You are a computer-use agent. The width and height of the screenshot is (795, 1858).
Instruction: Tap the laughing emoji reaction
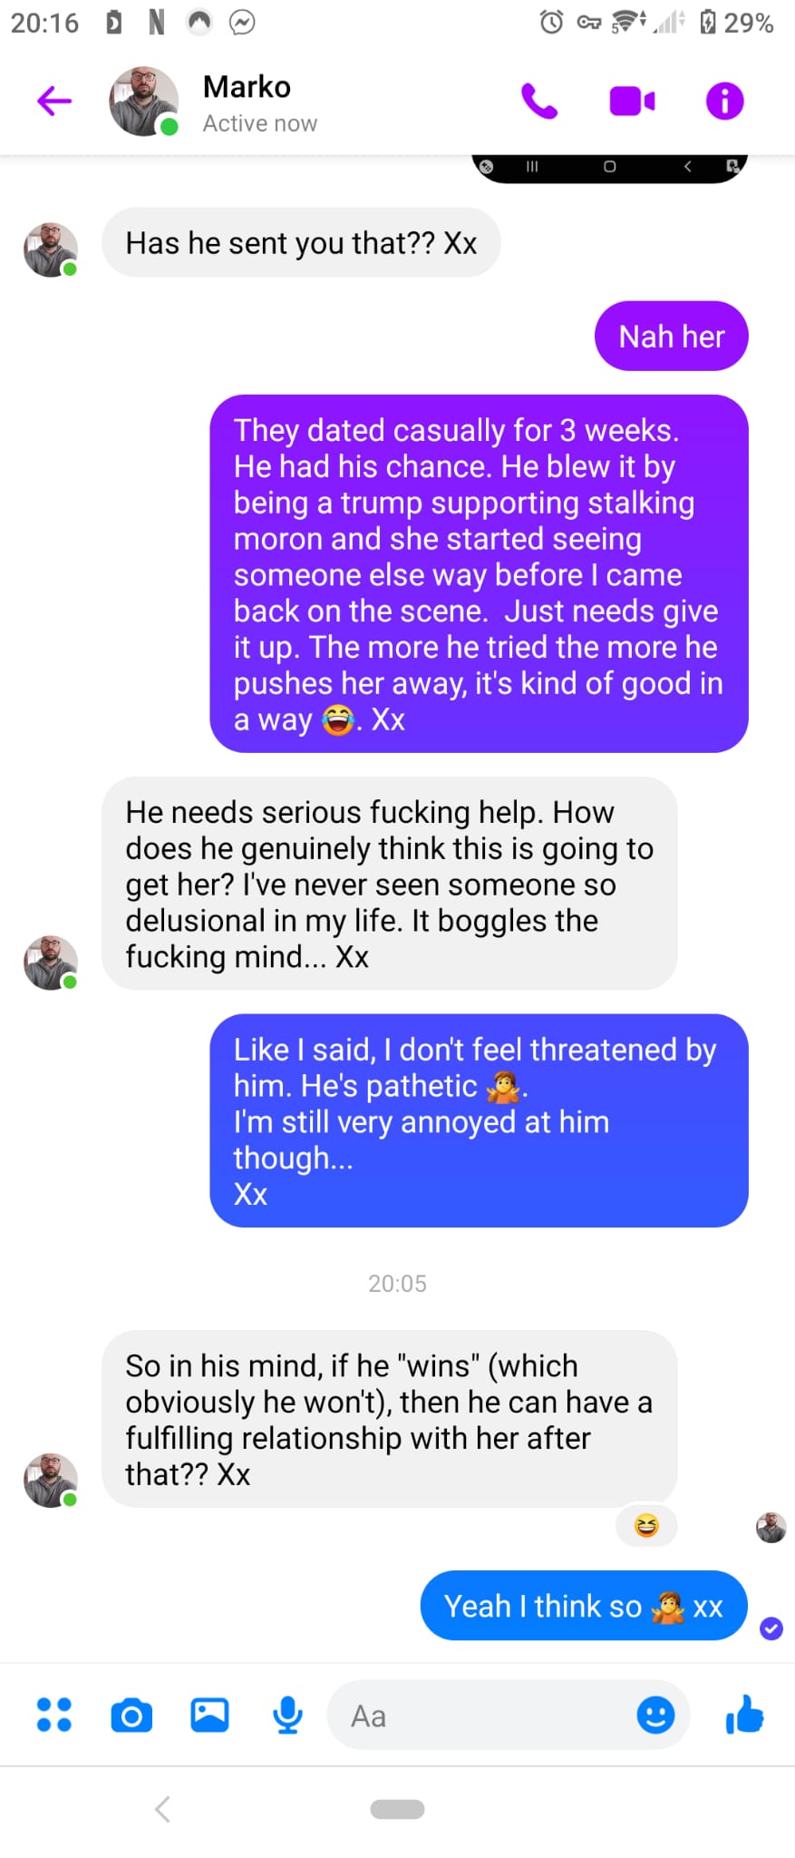pos(646,1526)
